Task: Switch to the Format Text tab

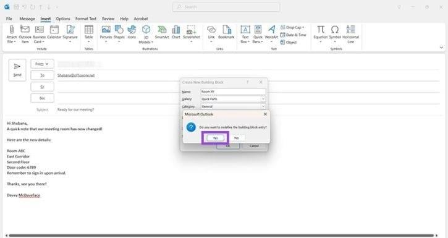Action: [x=86, y=19]
